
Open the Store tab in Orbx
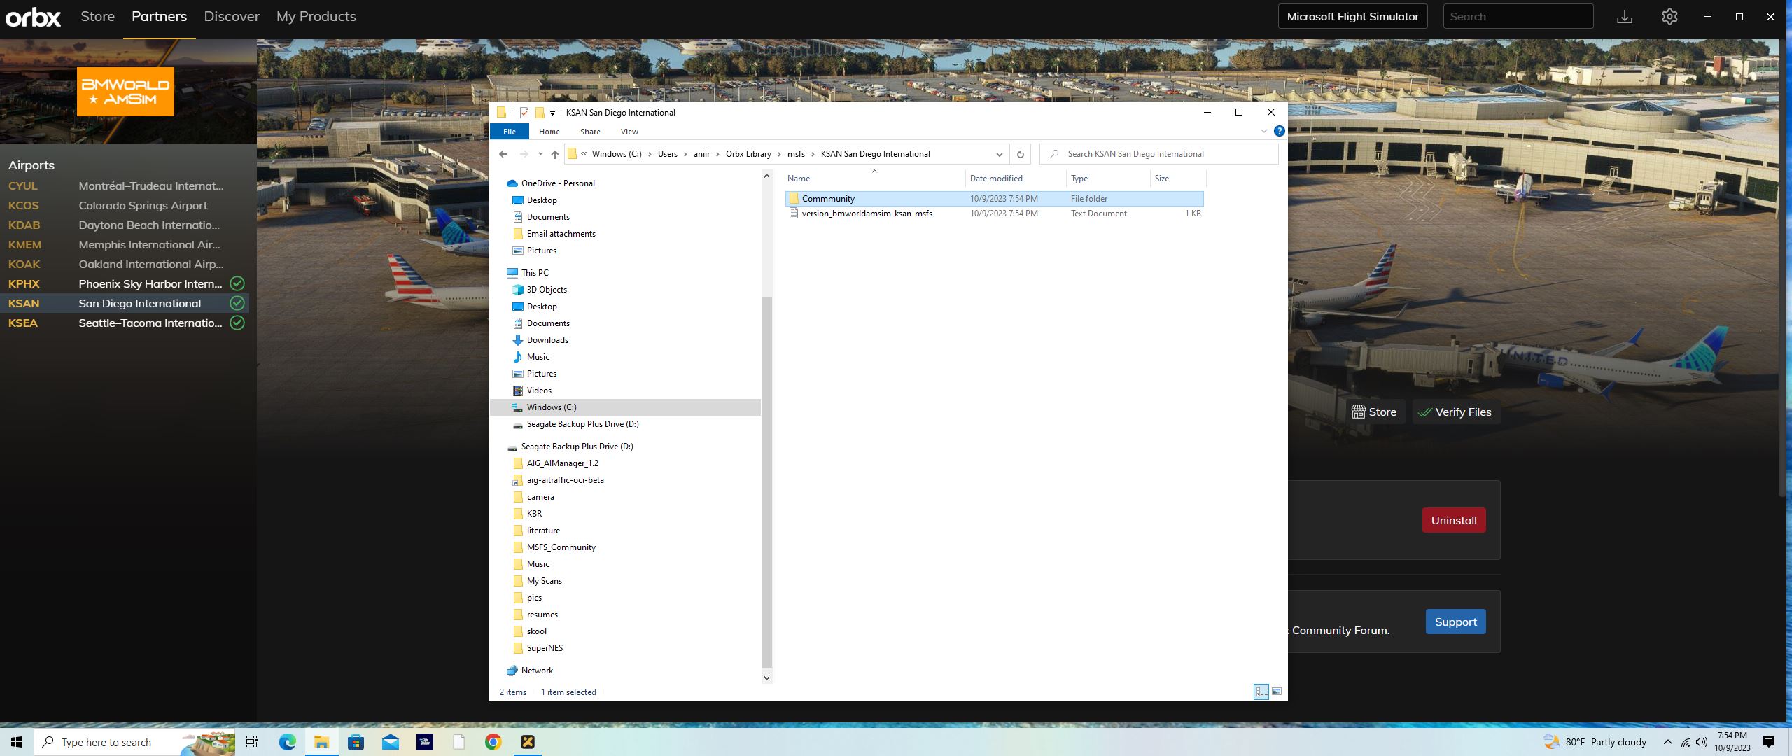(x=97, y=17)
